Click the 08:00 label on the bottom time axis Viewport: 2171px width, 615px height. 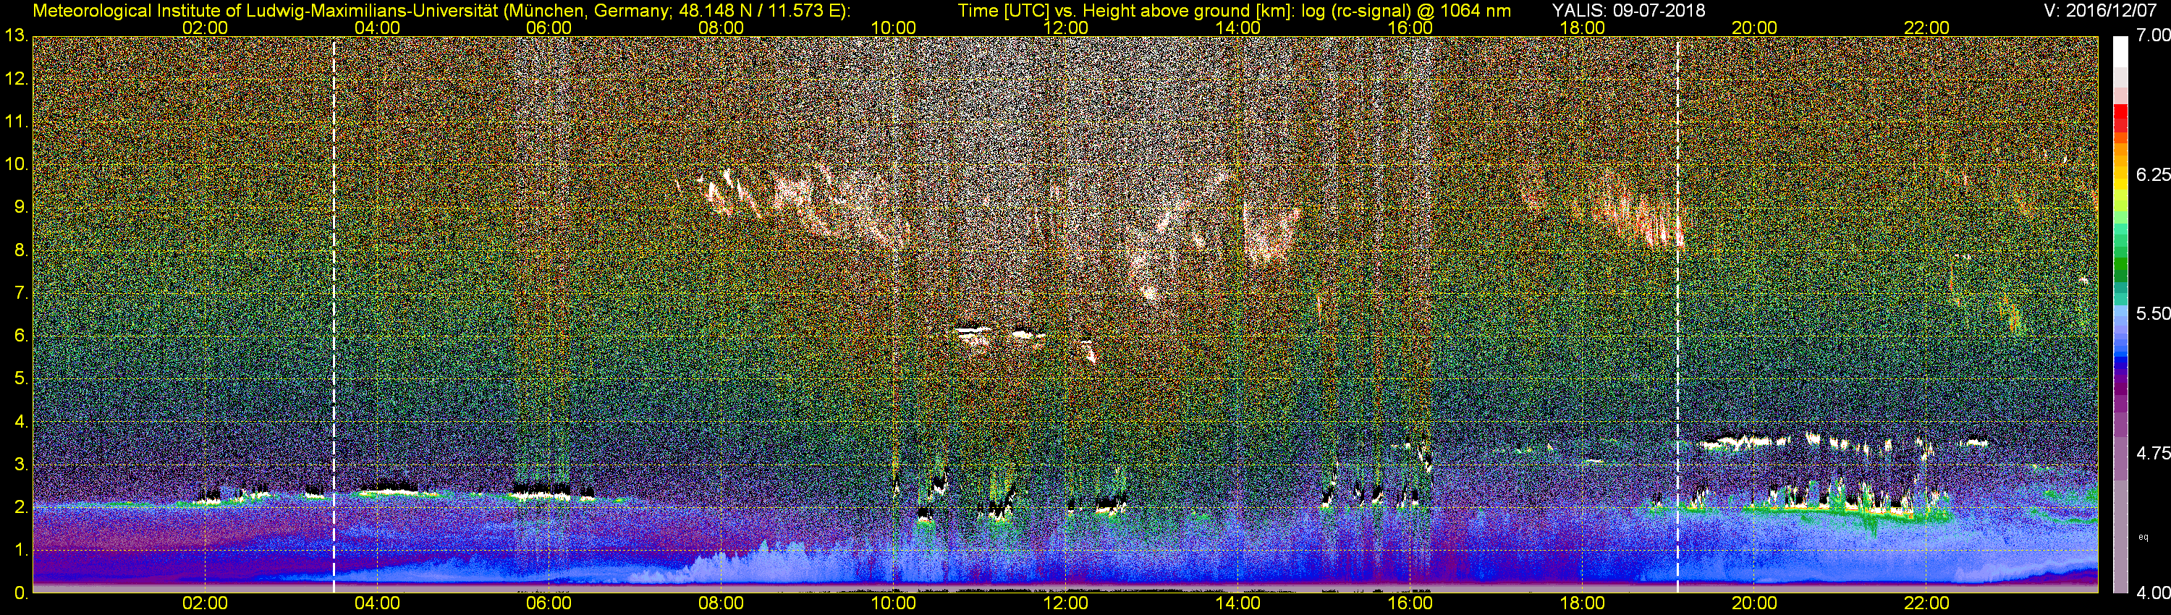(x=721, y=603)
